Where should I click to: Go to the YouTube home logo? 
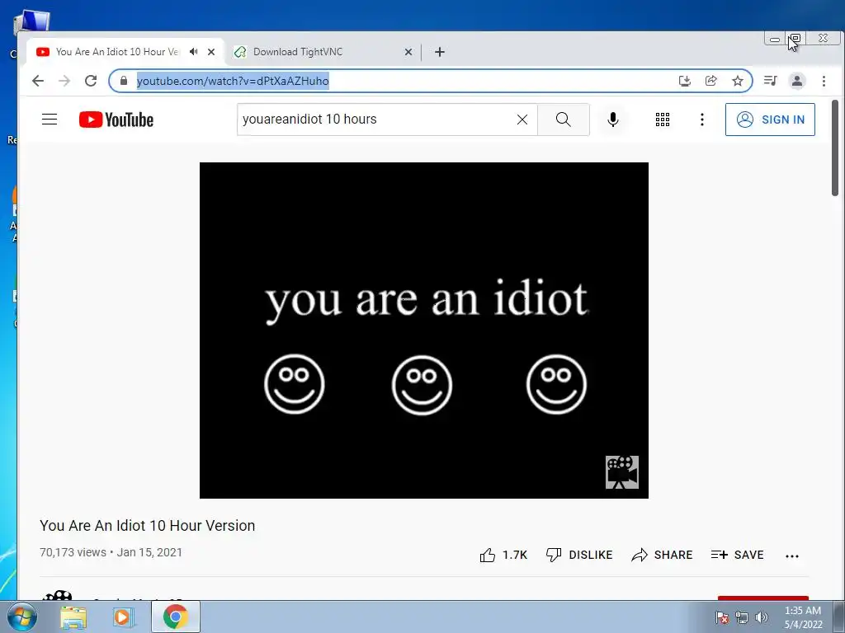pyautogui.click(x=116, y=120)
